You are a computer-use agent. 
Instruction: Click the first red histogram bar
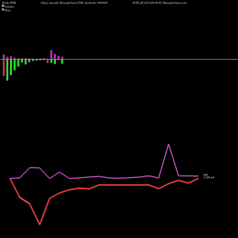[x=4, y=67]
